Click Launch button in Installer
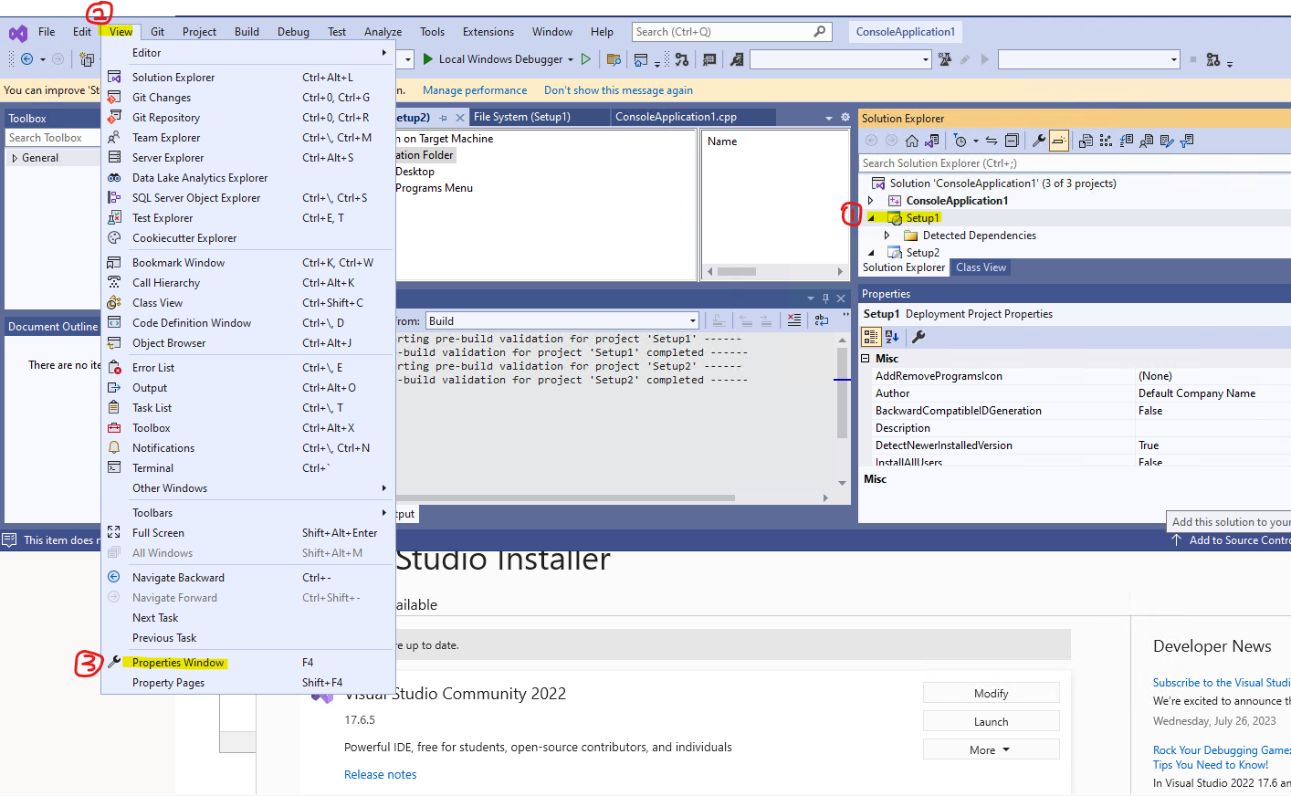Screen dimensions: 1291x796 (992, 722)
